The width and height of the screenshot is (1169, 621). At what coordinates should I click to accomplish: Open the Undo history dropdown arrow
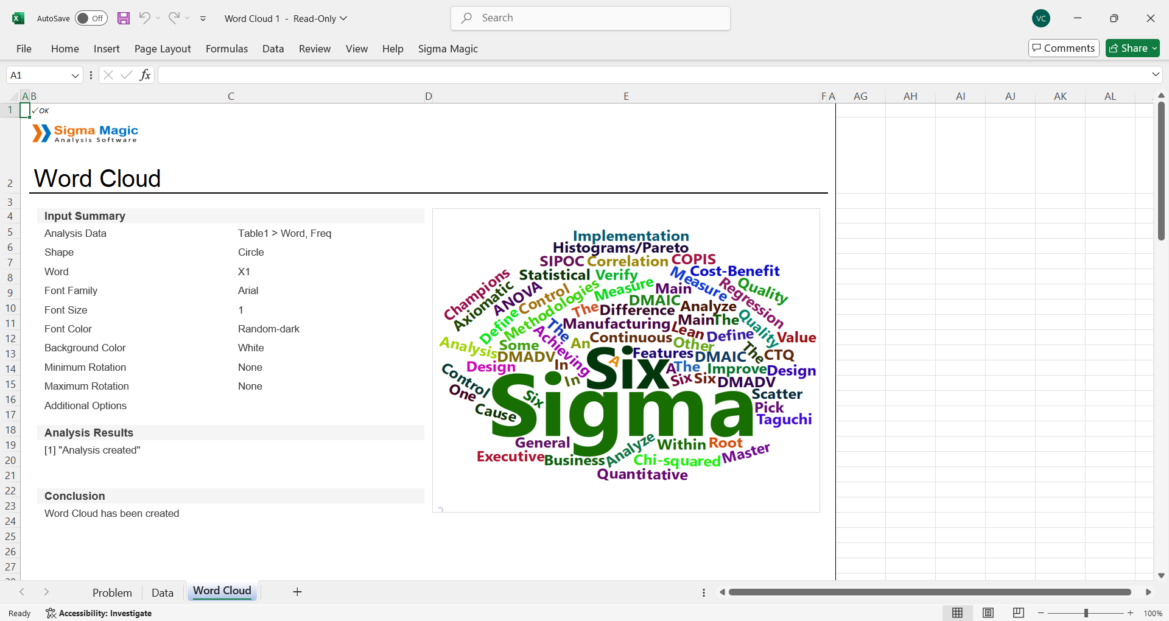coord(158,18)
